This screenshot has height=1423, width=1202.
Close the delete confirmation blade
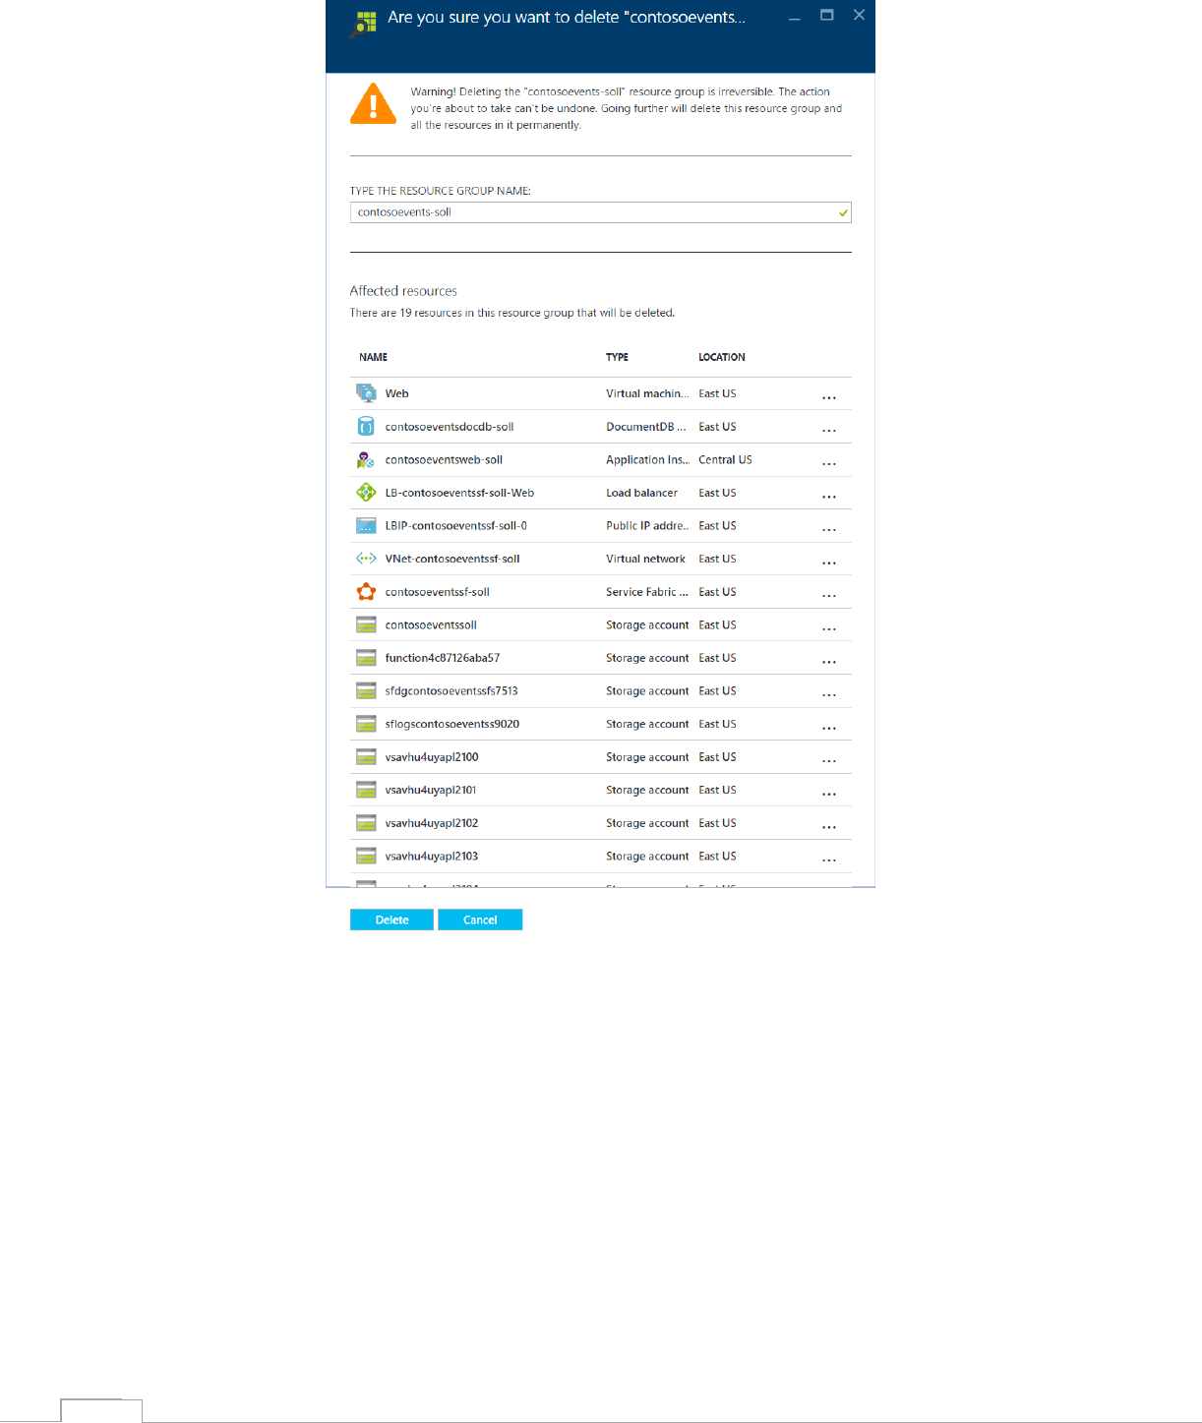pyautogui.click(x=859, y=15)
